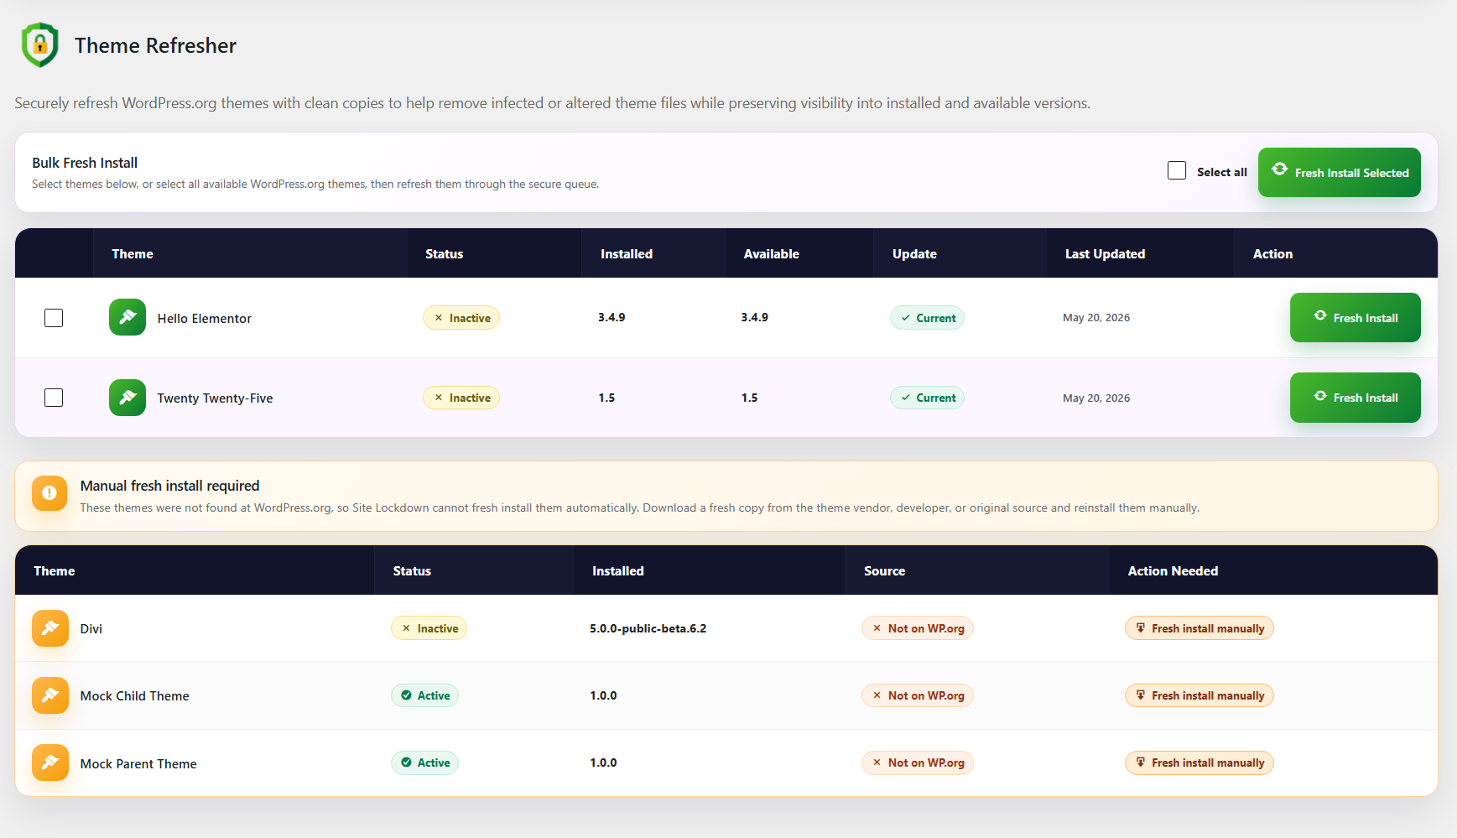Viewport: 1457px width, 838px height.
Task: Click the Inactive badge for Hello Elementor
Action: point(461,318)
